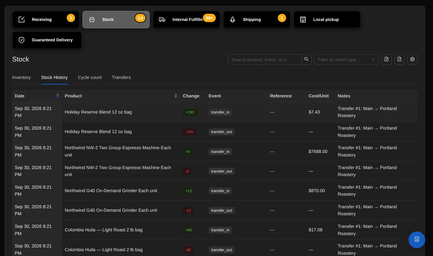
Task: Sort by Date column arrows
Action: coord(58,96)
